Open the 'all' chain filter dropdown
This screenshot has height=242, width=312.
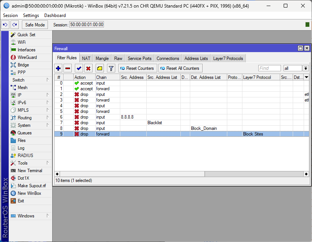(x=306, y=68)
